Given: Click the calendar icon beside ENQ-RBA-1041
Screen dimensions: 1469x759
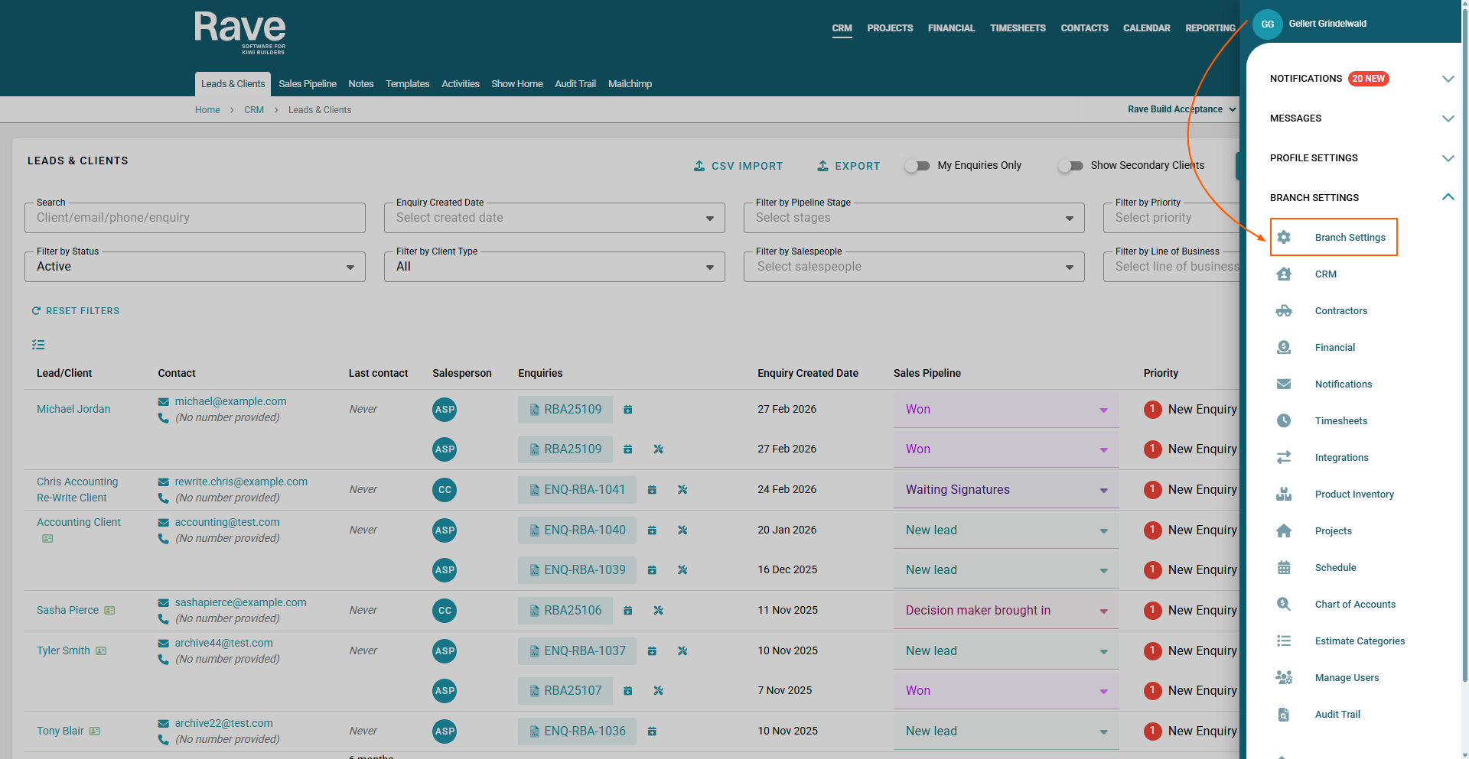Looking at the screenshot, I should point(652,490).
